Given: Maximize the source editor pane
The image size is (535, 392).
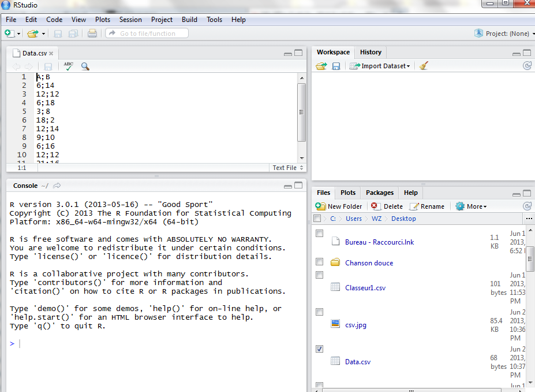Looking at the screenshot, I should click(x=298, y=53).
